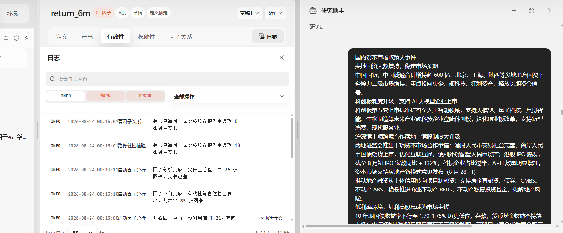Focus the 搜索日志内容 search field
563x233 pixels.
click(167, 79)
